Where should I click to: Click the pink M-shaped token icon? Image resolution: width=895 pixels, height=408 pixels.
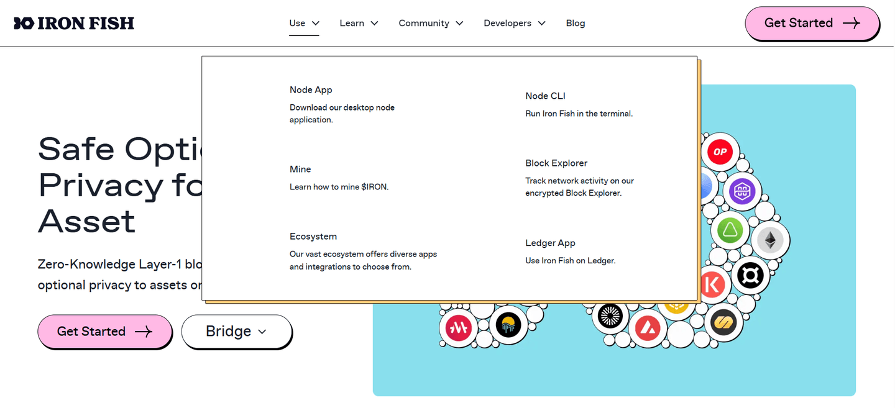(459, 327)
